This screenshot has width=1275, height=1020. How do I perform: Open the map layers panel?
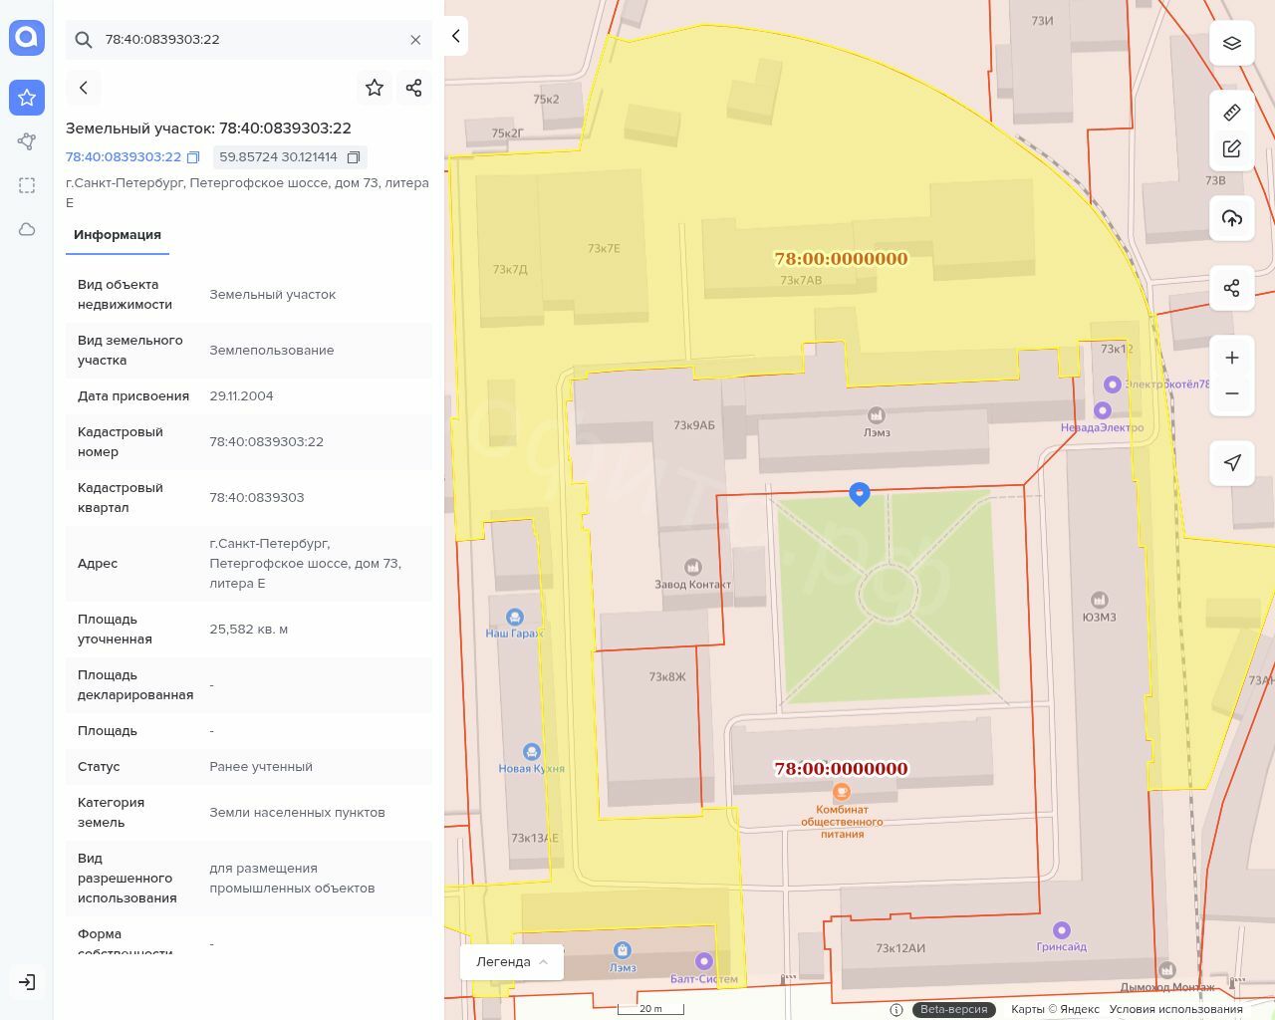coord(1231,44)
